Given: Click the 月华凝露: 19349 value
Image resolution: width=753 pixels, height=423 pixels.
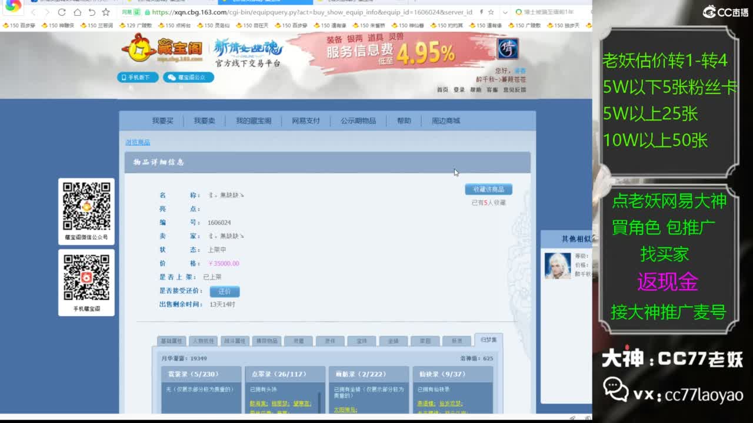Looking at the screenshot, I should [184, 358].
